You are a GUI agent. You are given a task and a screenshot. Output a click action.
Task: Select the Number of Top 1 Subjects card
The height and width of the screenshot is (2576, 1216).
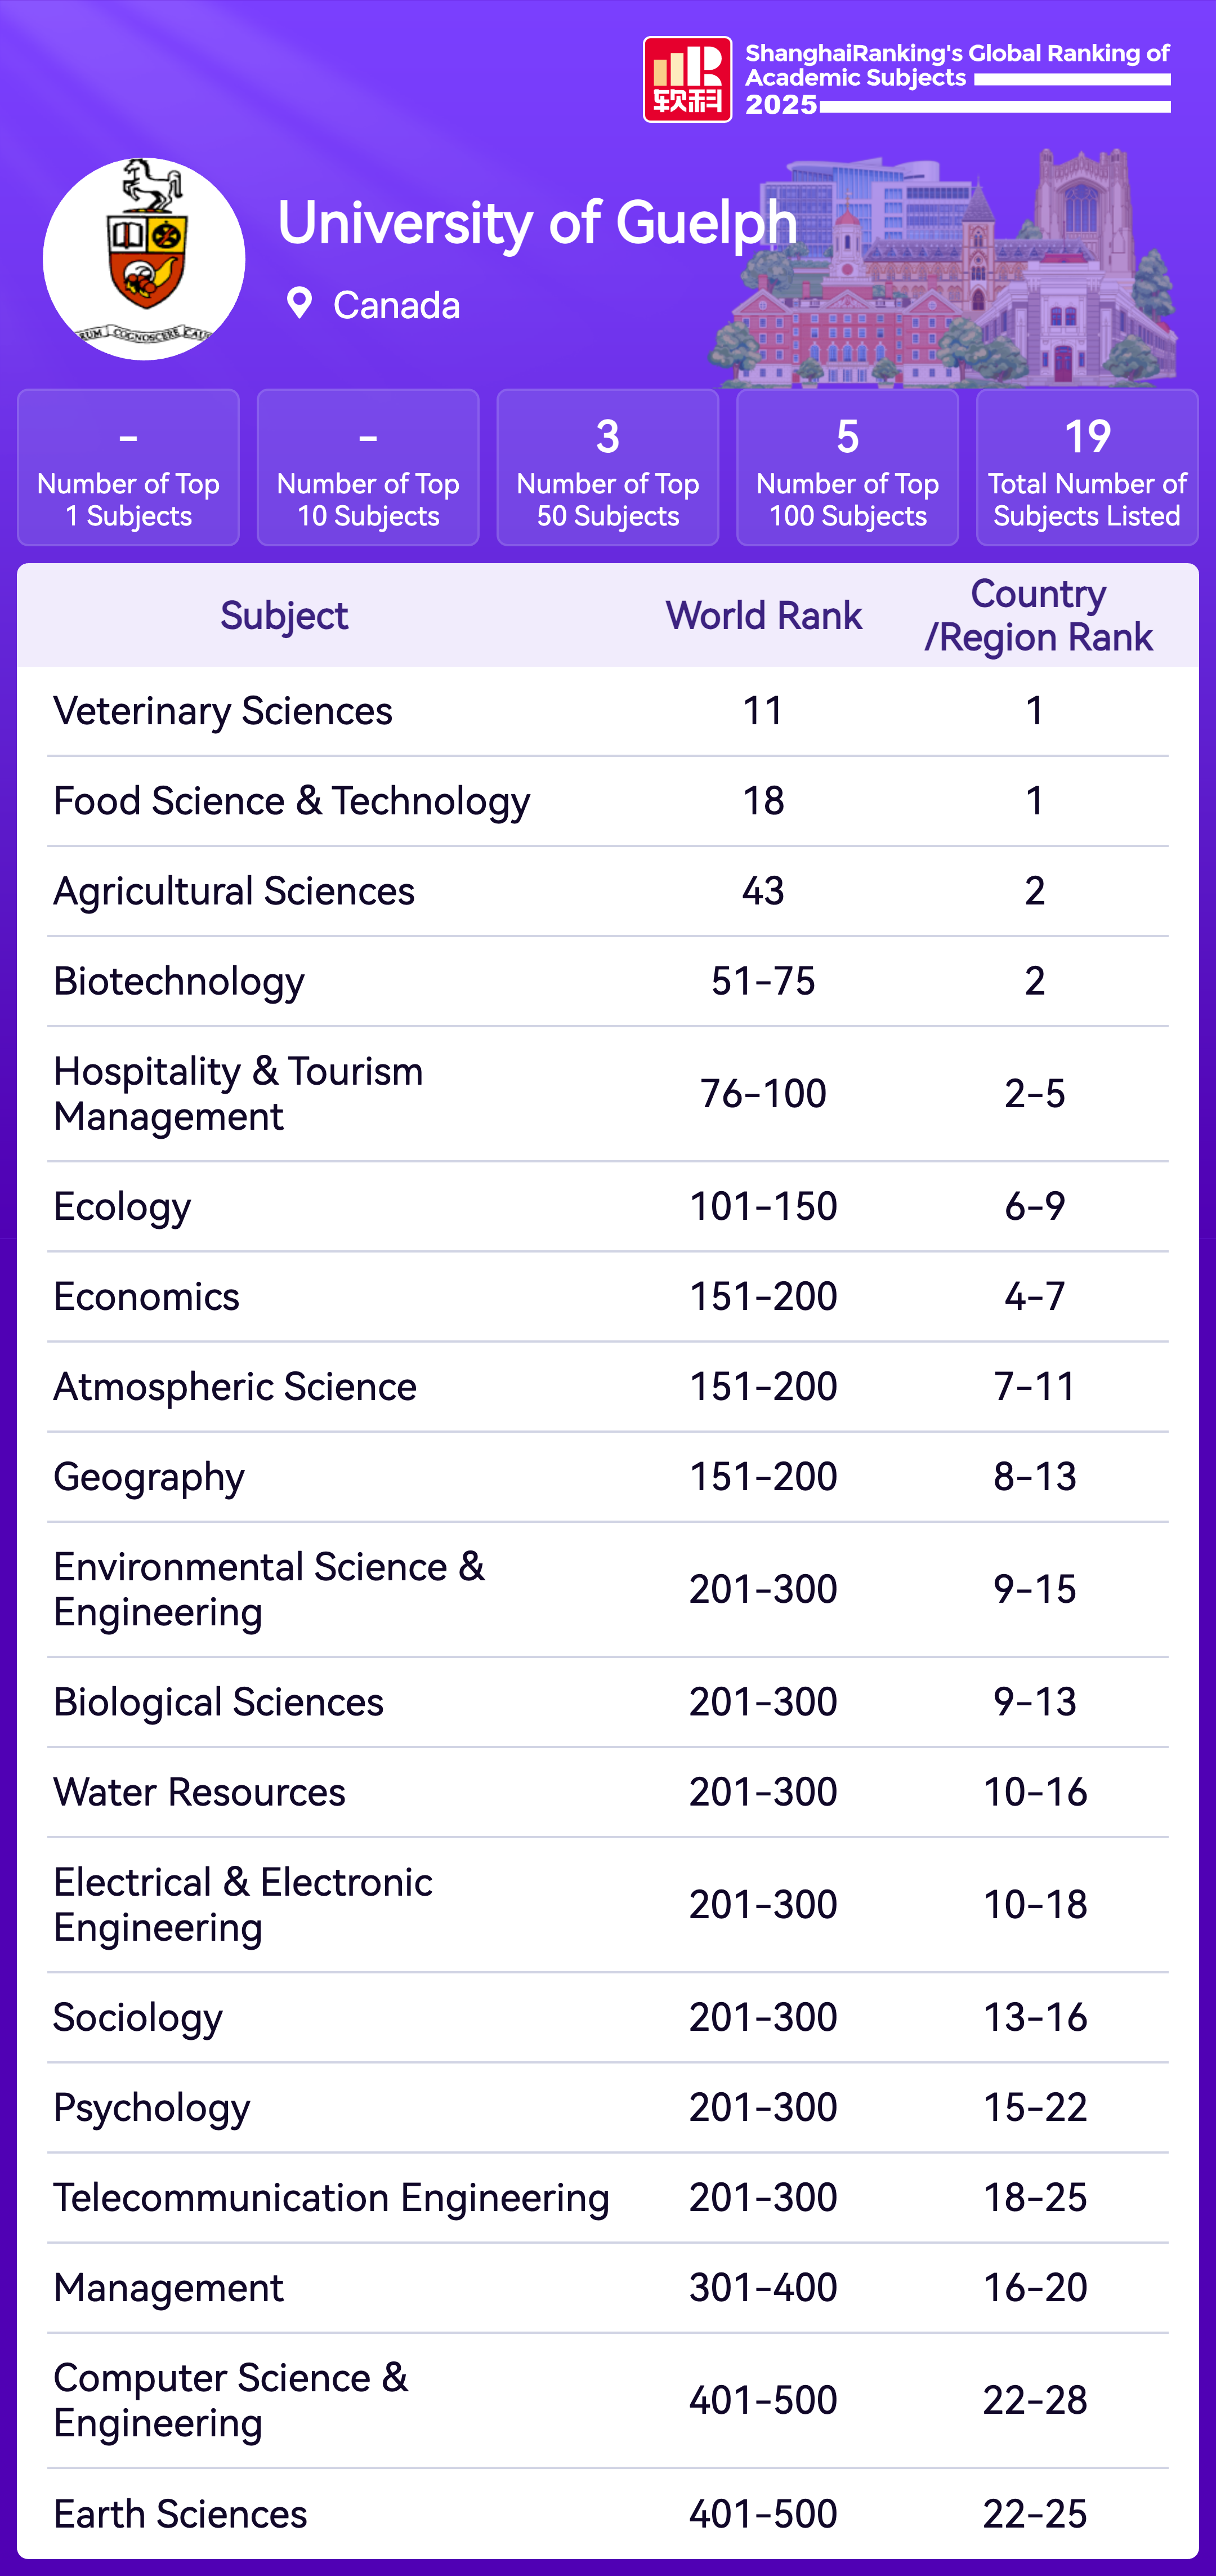(128, 468)
